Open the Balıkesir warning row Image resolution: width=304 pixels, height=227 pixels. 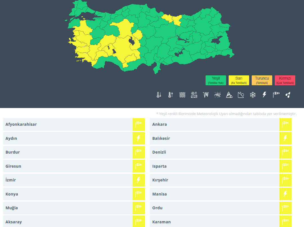[214, 138]
